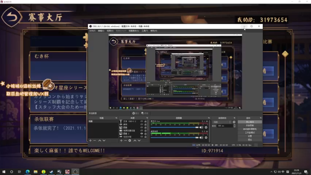Undock the scenes panel via header icon
Image resolution: width=311 pixels, height=175 pixels.
click(116, 118)
